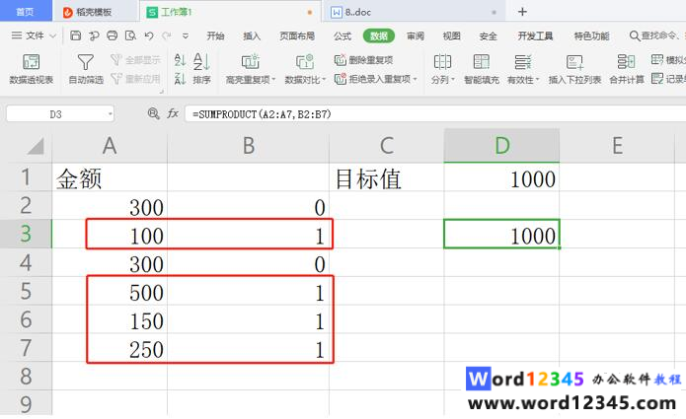686x419 pixels.
Task: Click the 查找命令 search command box
Action: [657, 35]
